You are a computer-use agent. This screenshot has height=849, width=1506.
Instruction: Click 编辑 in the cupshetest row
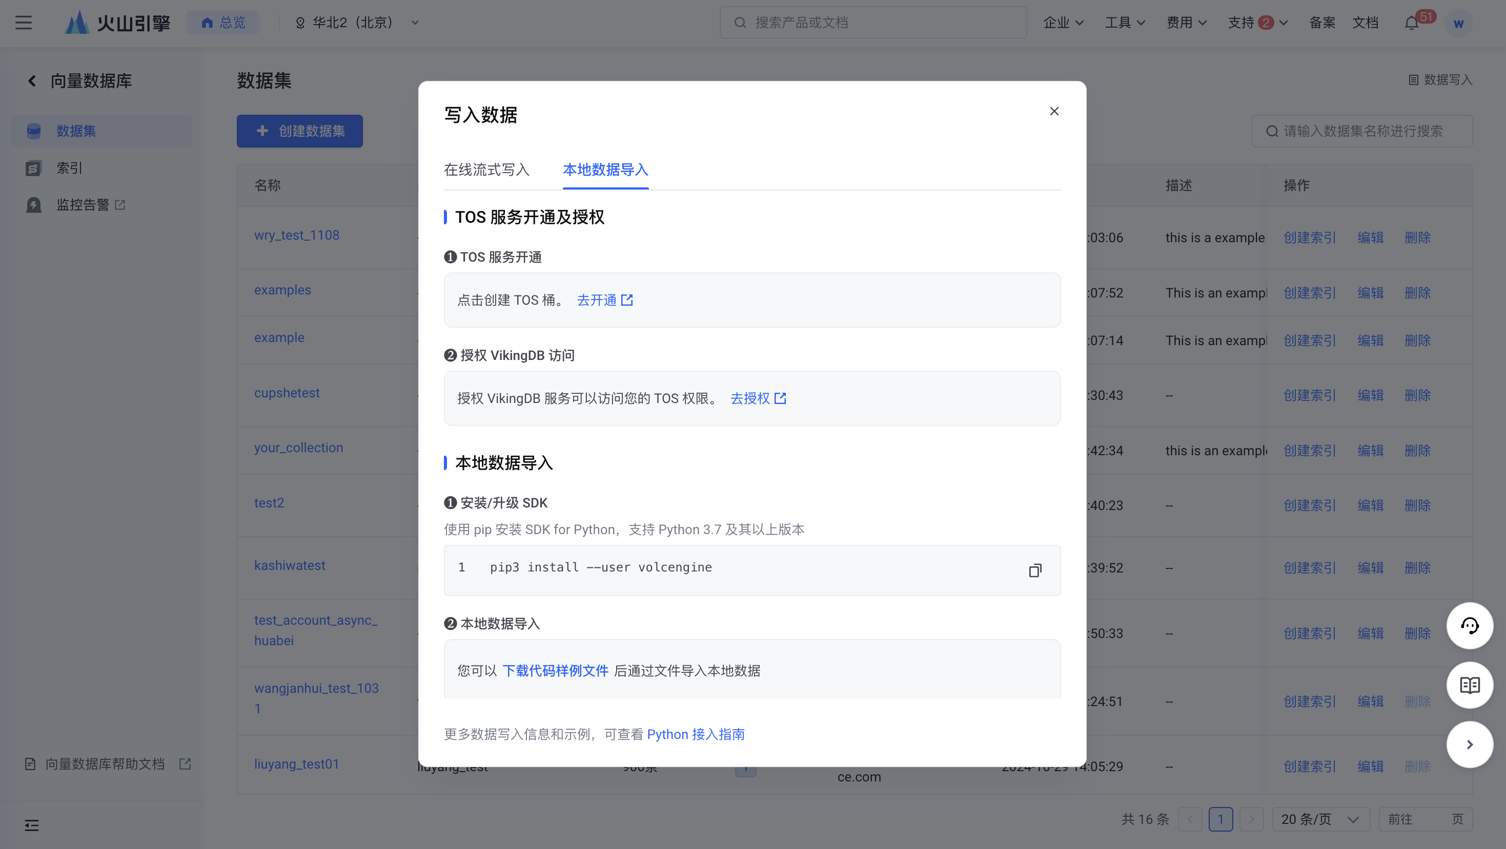[x=1370, y=395]
